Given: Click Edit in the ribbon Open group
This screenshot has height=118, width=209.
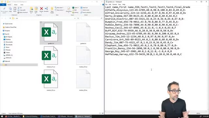Looking at the screenshot, I should (x=74, y=10).
